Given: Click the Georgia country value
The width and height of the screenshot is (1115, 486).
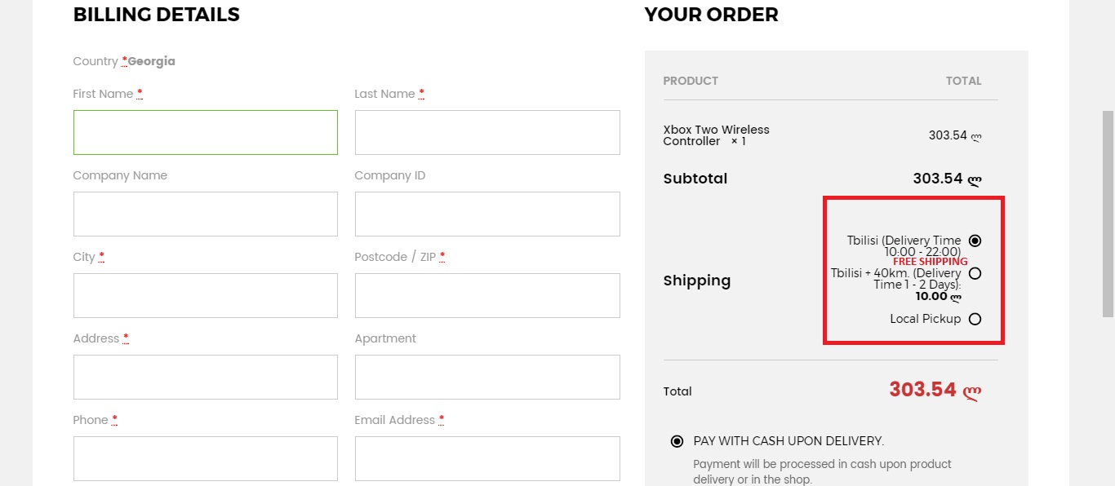Looking at the screenshot, I should [x=152, y=61].
